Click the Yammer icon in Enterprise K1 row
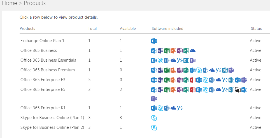This screenshot has width=270, height=138. pyautogui.click(x=180, y=108)
